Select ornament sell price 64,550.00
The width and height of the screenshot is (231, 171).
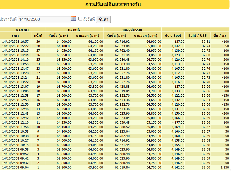click(154, 64)
